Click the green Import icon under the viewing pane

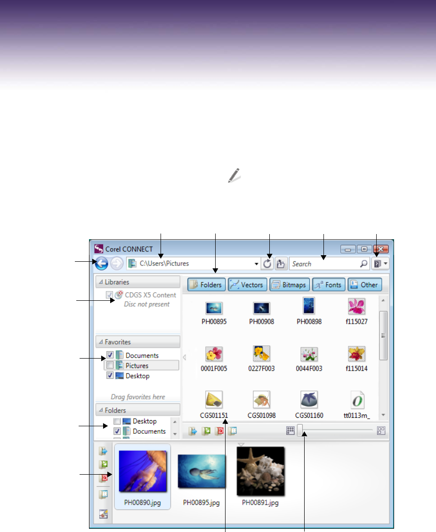[206, 431]
